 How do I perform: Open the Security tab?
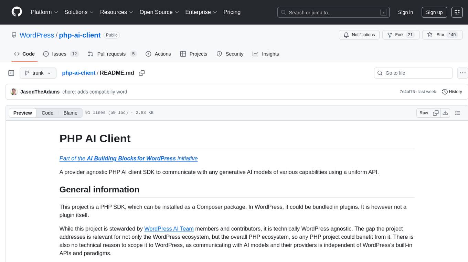(x=230, y=54)
